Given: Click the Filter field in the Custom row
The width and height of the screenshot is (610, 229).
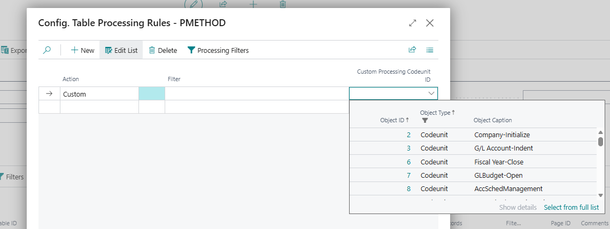Looking at the screenshot, I should click(x=257, y=94).
